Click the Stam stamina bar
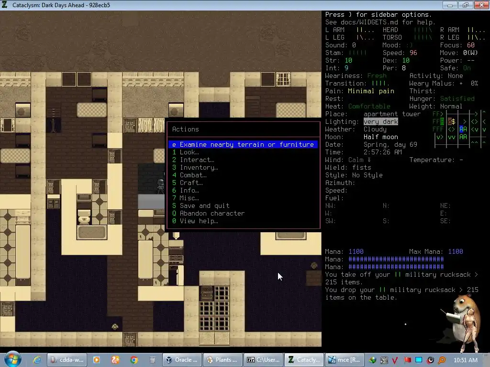Image resolution: width=490 pixels, height=367 pixels. coord(357,53)
